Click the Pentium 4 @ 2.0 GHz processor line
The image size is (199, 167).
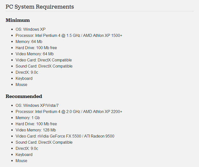(69, 112)
